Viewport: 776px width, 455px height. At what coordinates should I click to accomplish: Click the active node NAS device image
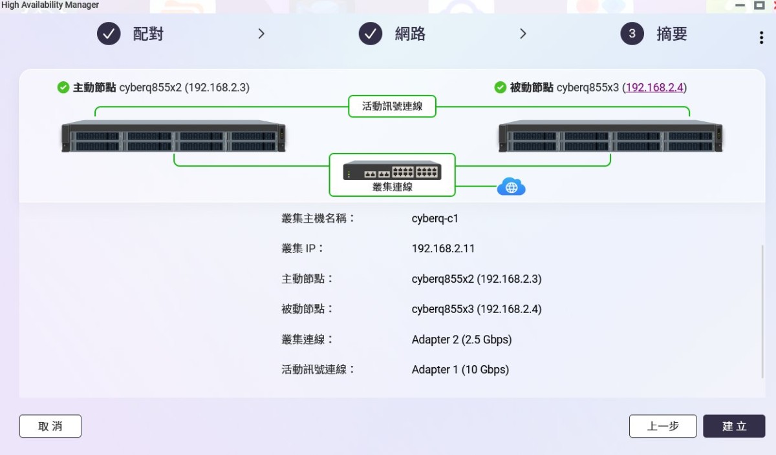click(x=173, y=136)
